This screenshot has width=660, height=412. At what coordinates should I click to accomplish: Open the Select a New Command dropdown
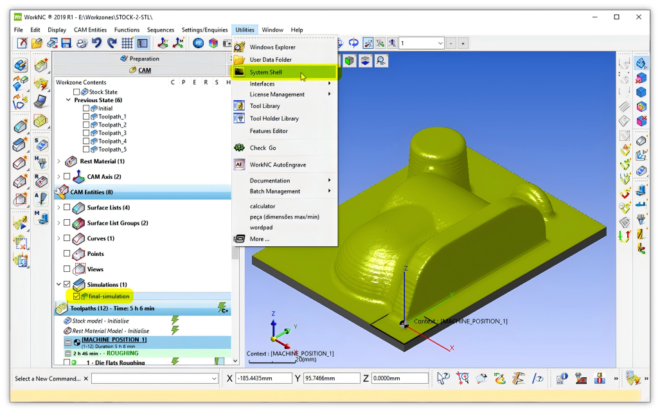(214, 379)
